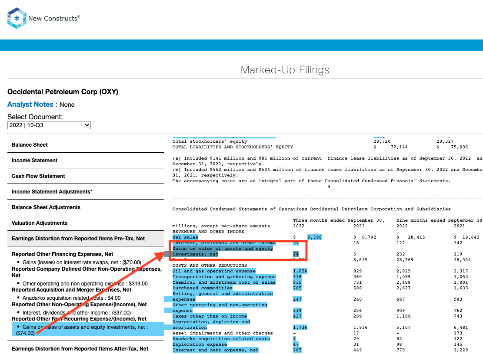
Task: Click Reported Other Financing Expenses, Net heading
Action: click(x=62, y=254)
